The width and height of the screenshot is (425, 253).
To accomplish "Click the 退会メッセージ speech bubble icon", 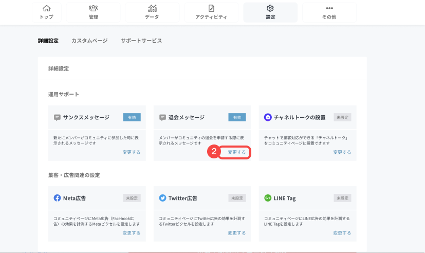I will click(162, 117).
